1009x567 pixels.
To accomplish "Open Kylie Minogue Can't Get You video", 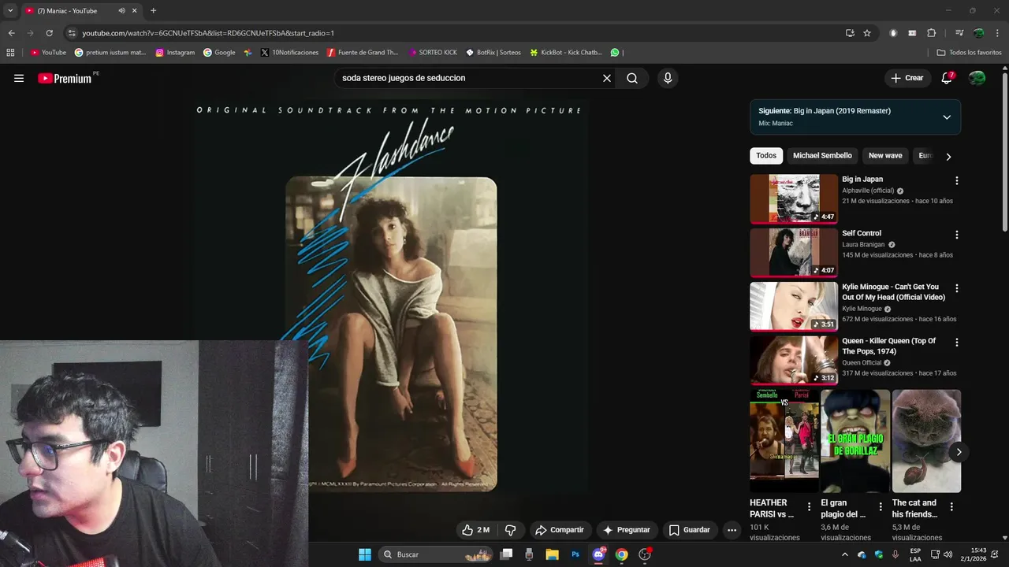I will pos(893,292).
